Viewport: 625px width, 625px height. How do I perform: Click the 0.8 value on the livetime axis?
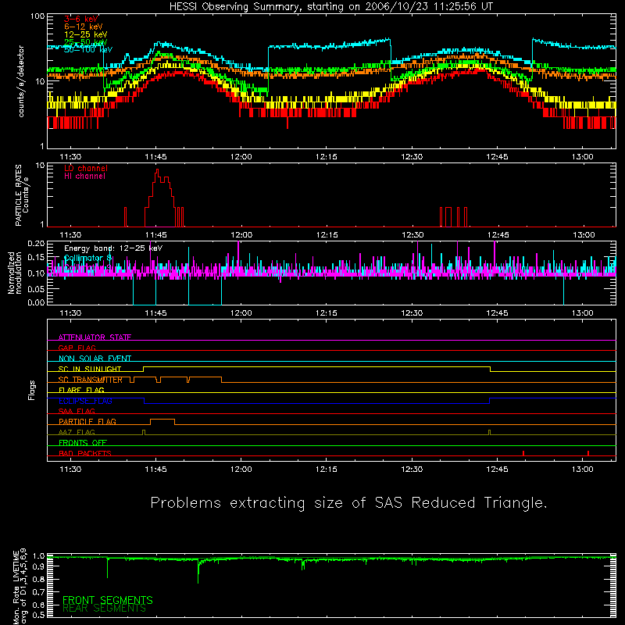[x=38, y=579]
